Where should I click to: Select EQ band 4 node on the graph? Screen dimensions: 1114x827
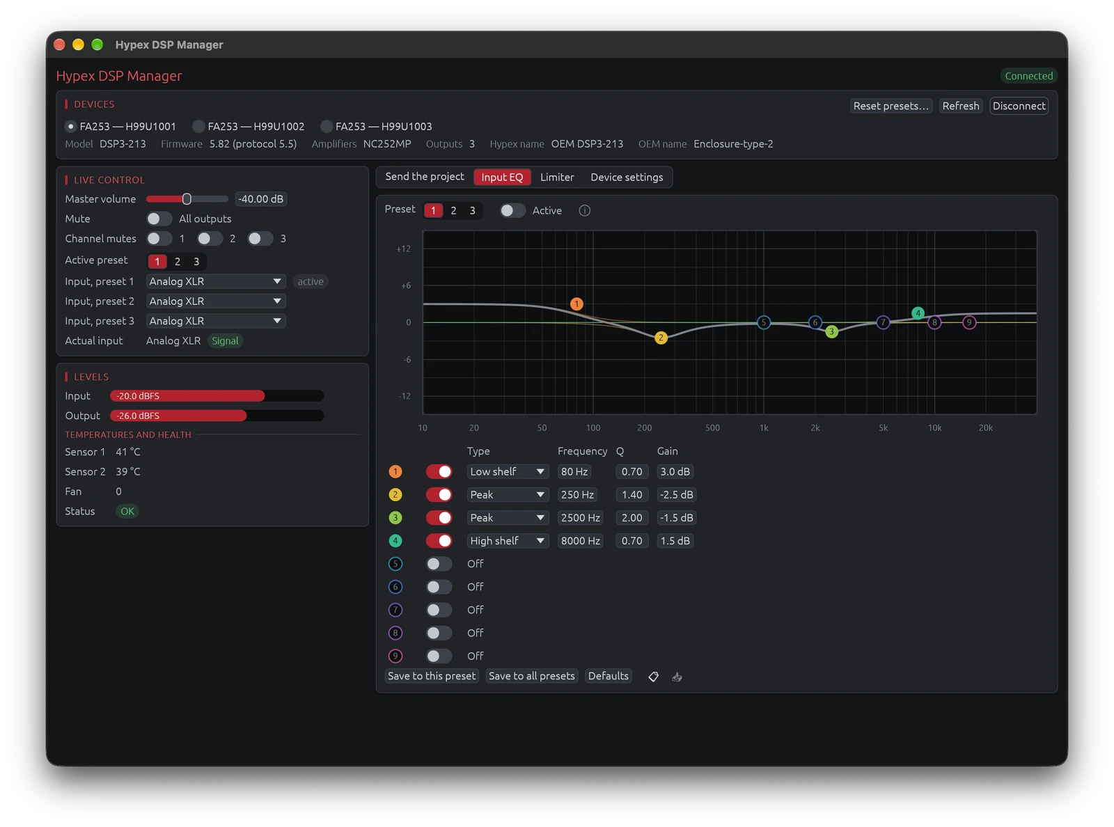point(918,313)
